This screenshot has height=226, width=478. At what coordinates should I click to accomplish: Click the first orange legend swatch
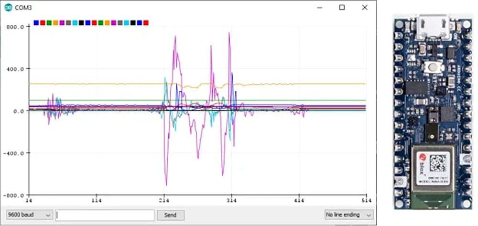click(x=55, y=22)
